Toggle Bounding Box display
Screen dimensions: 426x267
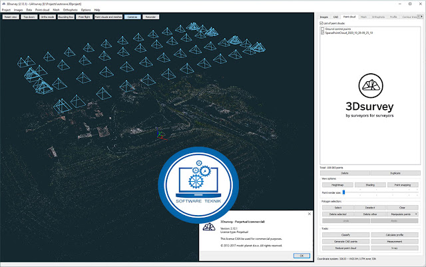66,17
